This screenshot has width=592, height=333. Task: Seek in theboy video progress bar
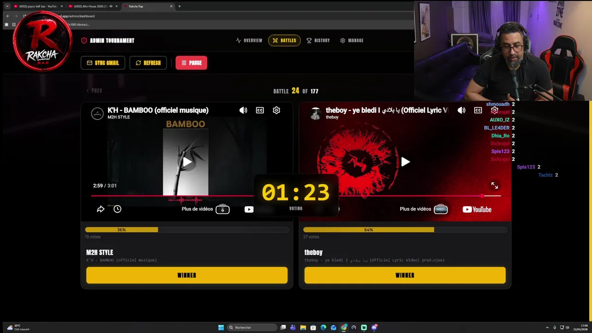419,196
